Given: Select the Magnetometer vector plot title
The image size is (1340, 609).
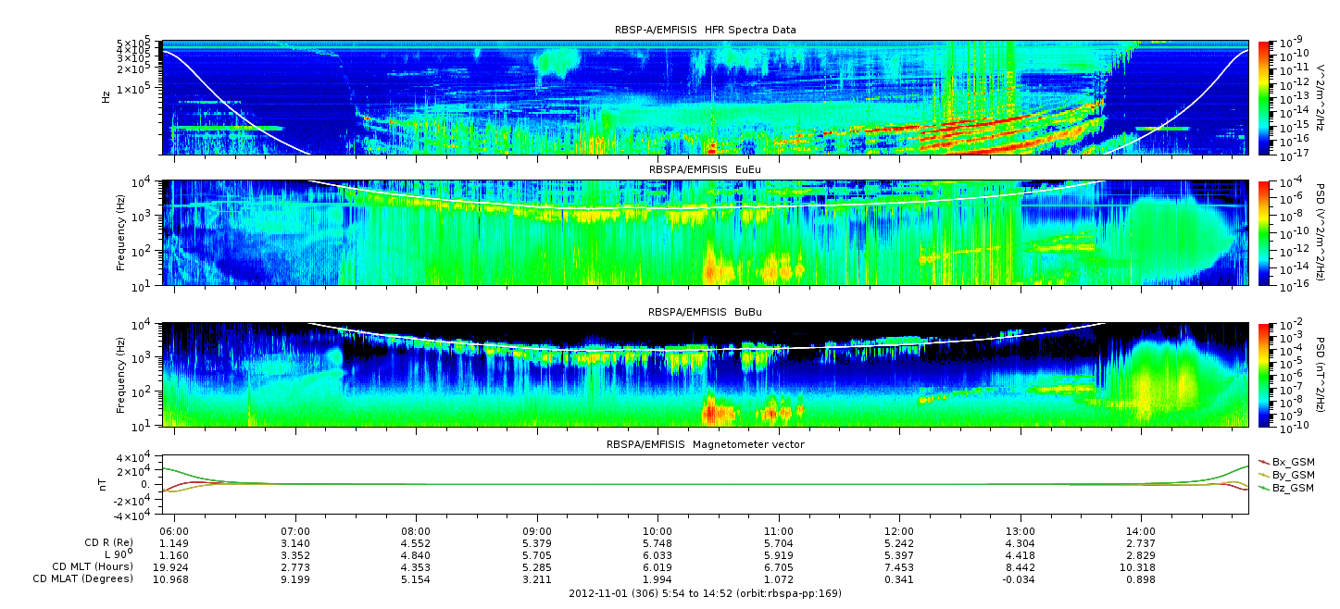Looking at the screenshot, I should (x=705, y=444).
